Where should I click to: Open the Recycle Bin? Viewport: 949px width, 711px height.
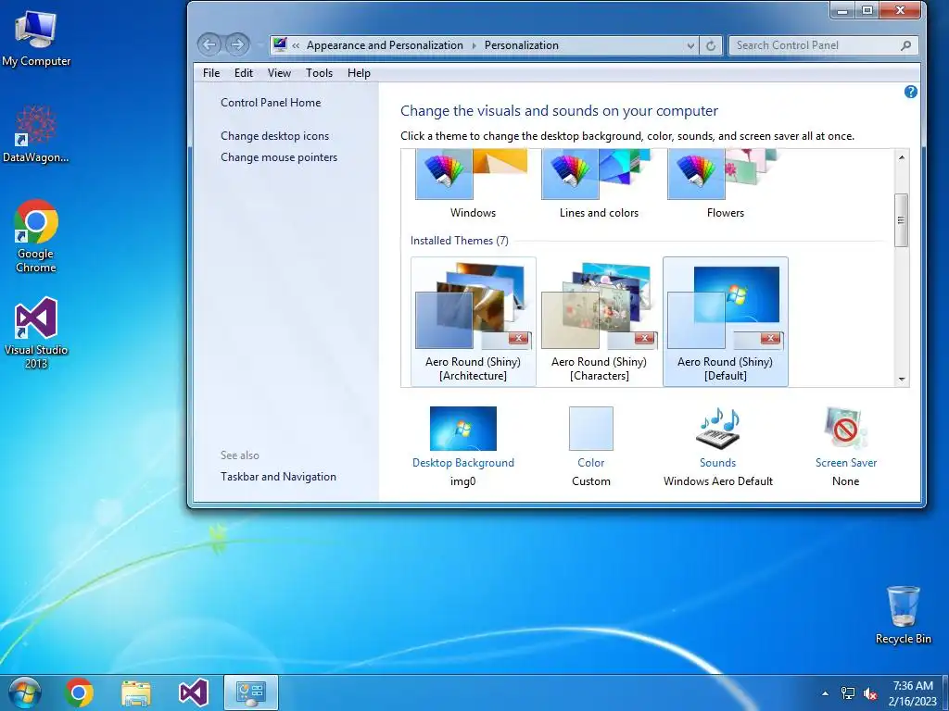903,615
